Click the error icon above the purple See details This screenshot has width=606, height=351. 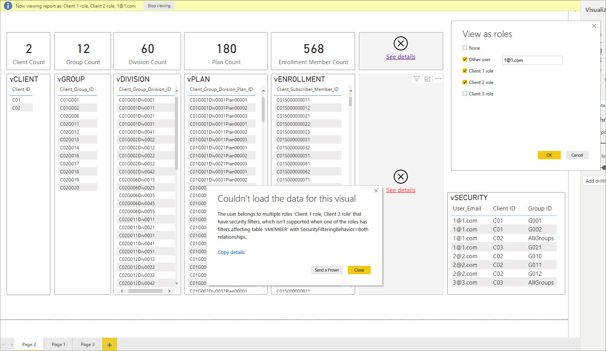pos(401,44)
